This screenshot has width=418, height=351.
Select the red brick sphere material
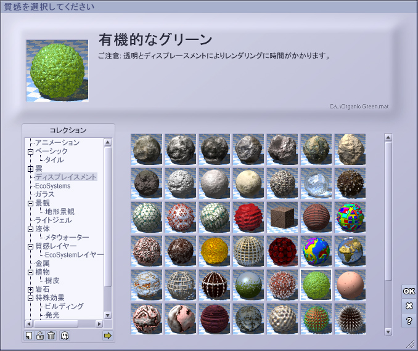point(316,217)
